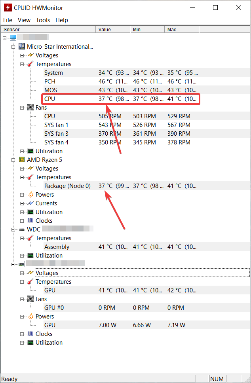
Task: Click the 505 RPM CPU fan value
Action: (x=110, y=116)
